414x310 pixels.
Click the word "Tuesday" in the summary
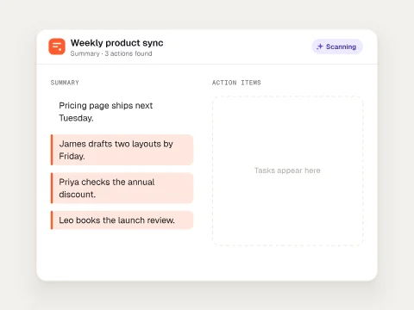pyautogui.click(x=75, y=118)
